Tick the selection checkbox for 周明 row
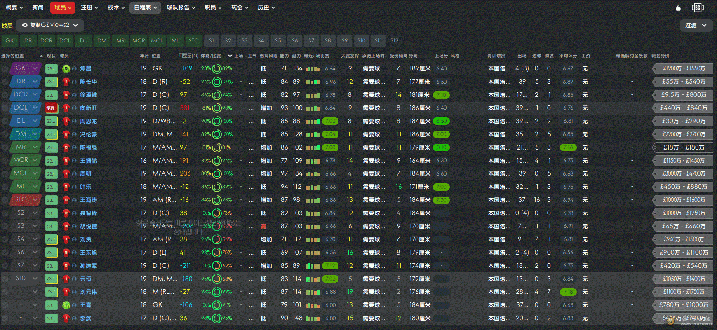Screen dimensions: 717x330 tap(5, 174)
